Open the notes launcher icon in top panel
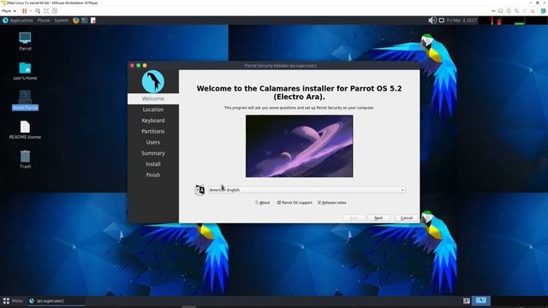548x308 pixels. pos(93,21)
